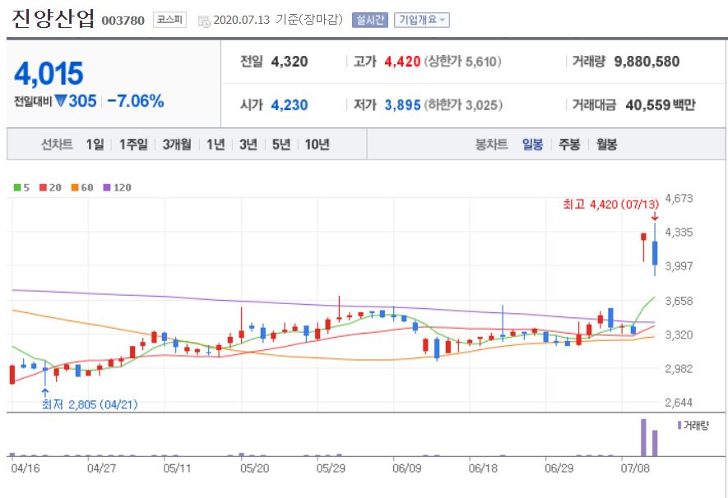728x498 pixels.
Task: Click the purple 거래량 legend marker
Action: 679,425
